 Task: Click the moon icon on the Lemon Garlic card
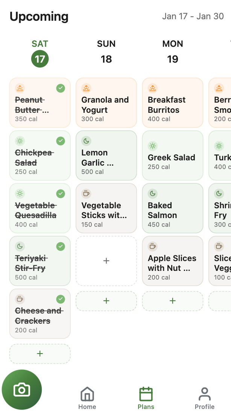pos(86,141)
